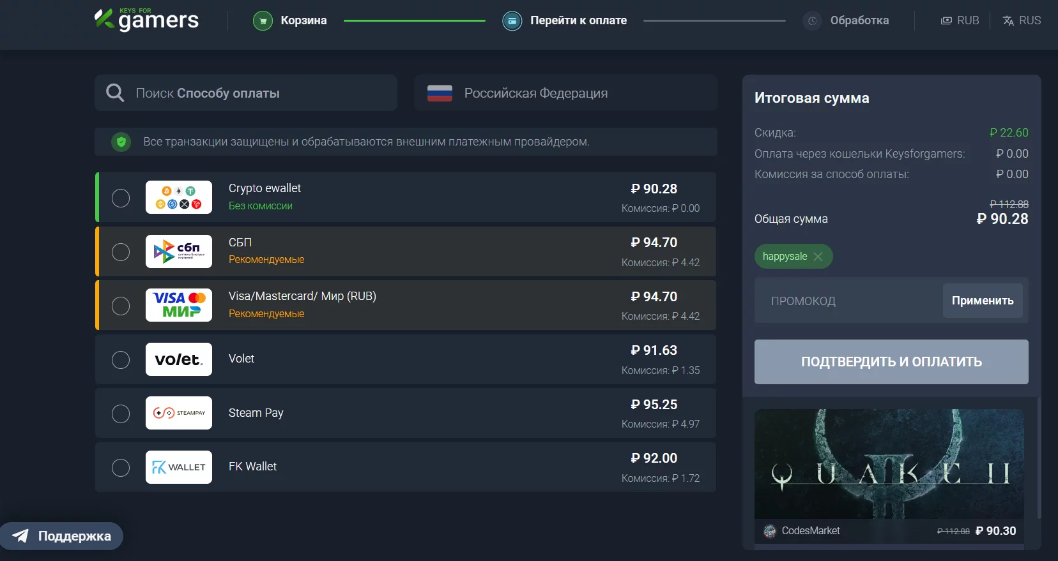Select the Volet radio button

(121, 360)
